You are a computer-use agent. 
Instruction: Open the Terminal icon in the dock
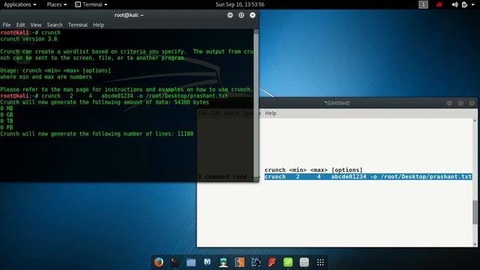point(175,262)
